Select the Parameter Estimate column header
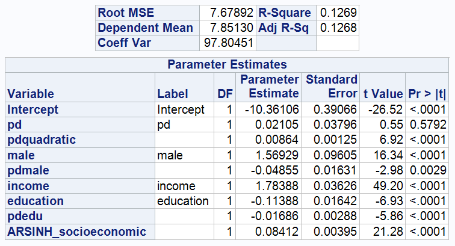The image size is (455, 246). pos(269,87)
